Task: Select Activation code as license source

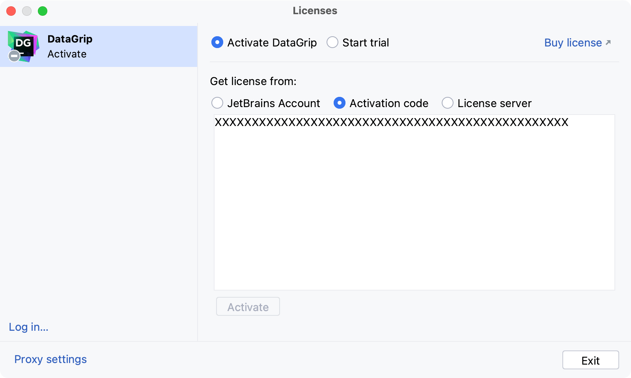Action: point(340,103)
